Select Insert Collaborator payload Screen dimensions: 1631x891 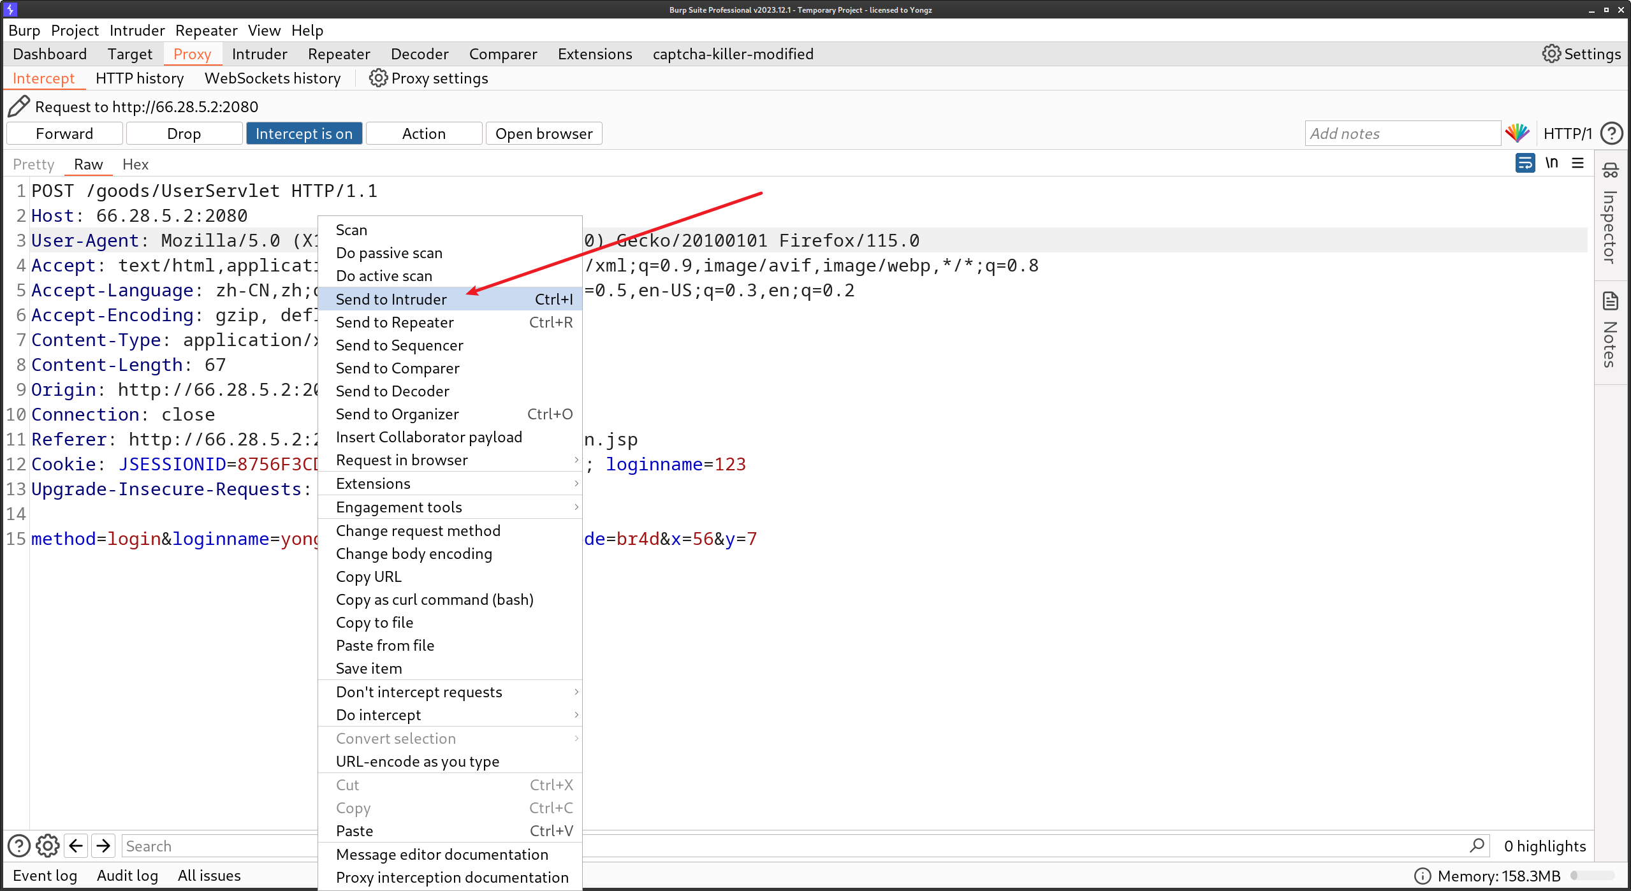point(450,437)
